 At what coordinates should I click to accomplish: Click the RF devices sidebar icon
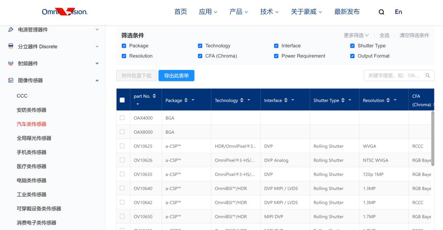tap(10, 64)
